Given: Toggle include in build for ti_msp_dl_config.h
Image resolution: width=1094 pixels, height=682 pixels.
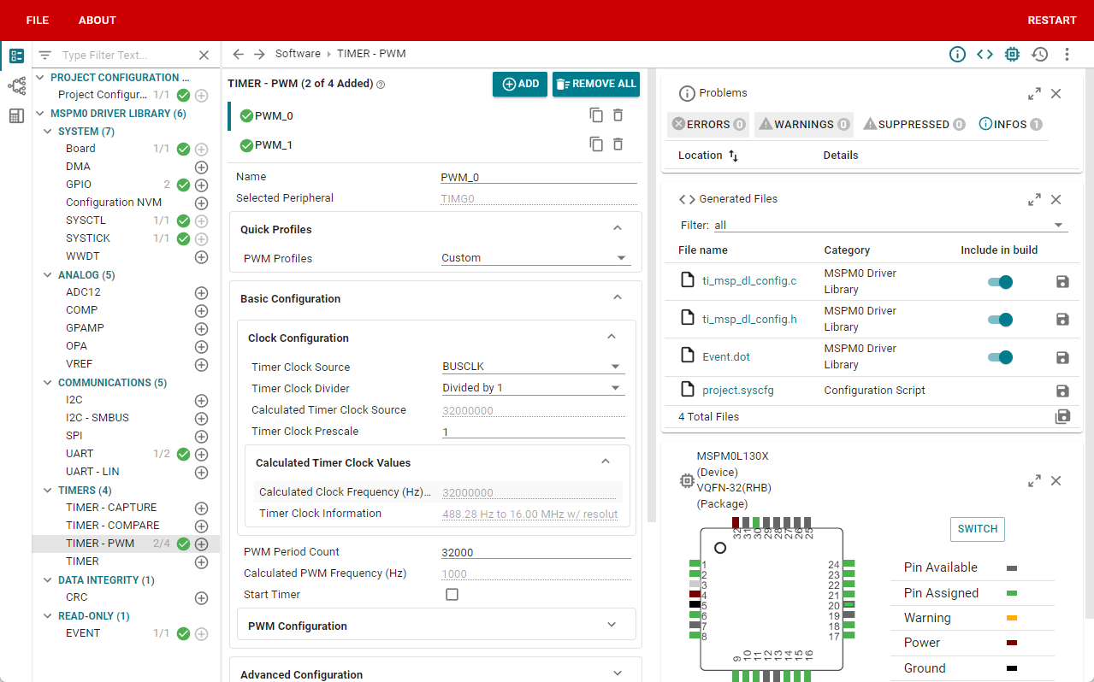Looking at the screenshot, I should coord(1000,320).
